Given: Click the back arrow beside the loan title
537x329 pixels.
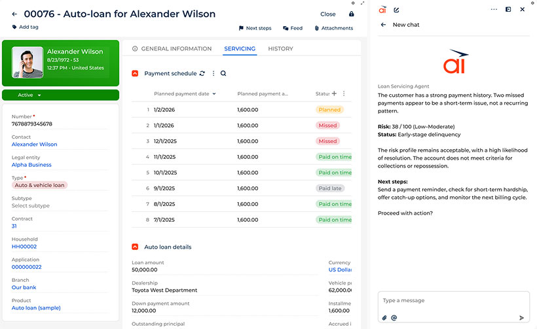Looking at the screenshot, I should click(14, 14).
